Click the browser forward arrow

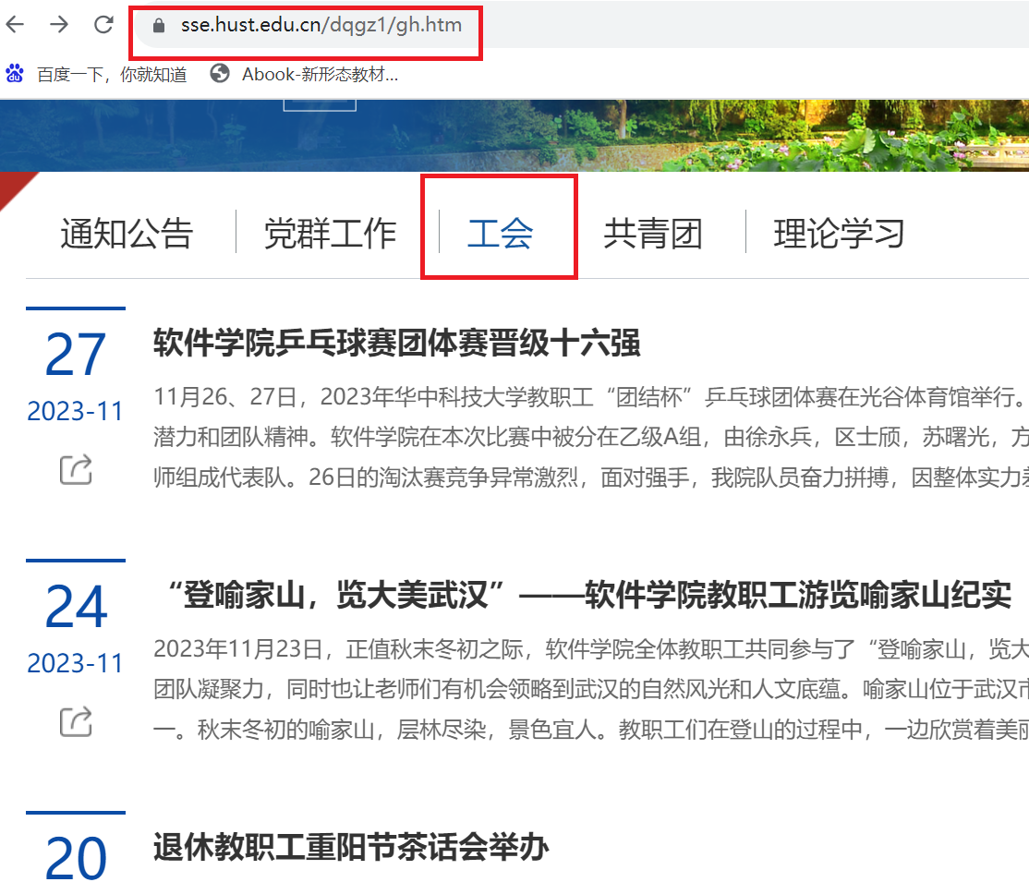(59, 25)
